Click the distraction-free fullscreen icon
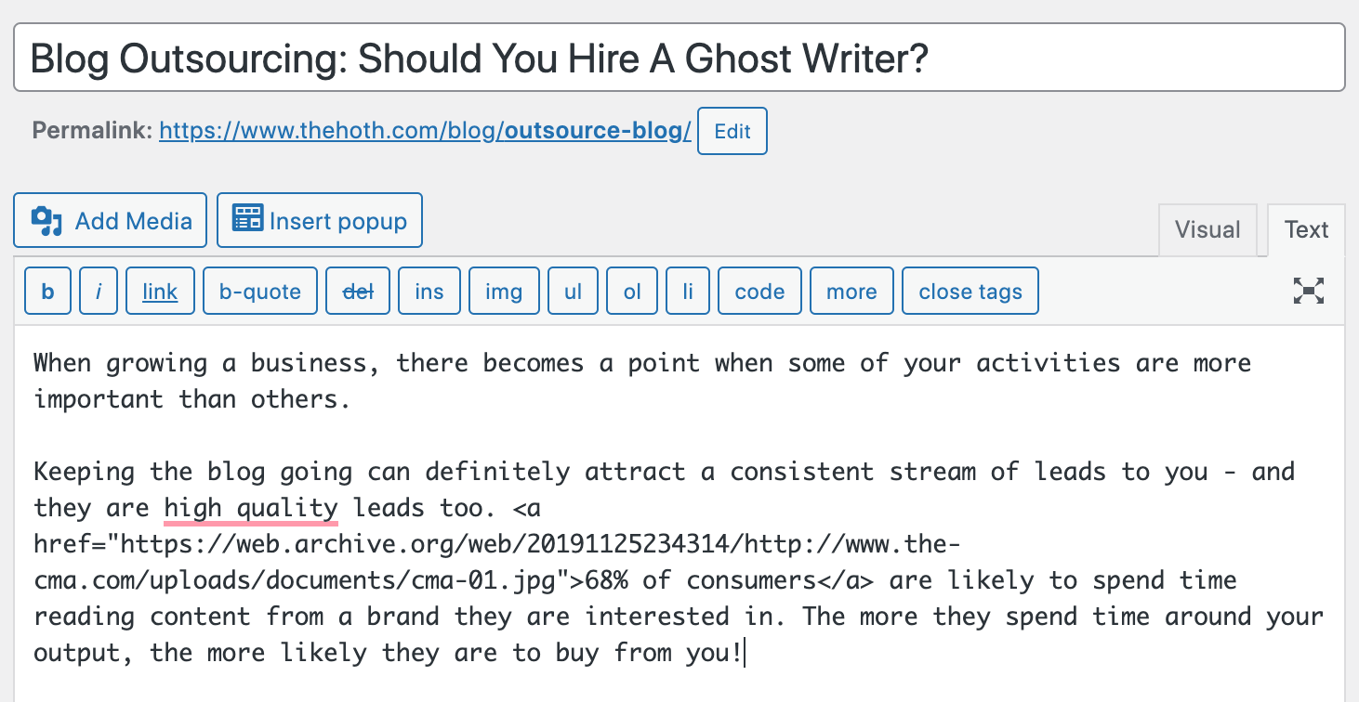 (1309, 291)
